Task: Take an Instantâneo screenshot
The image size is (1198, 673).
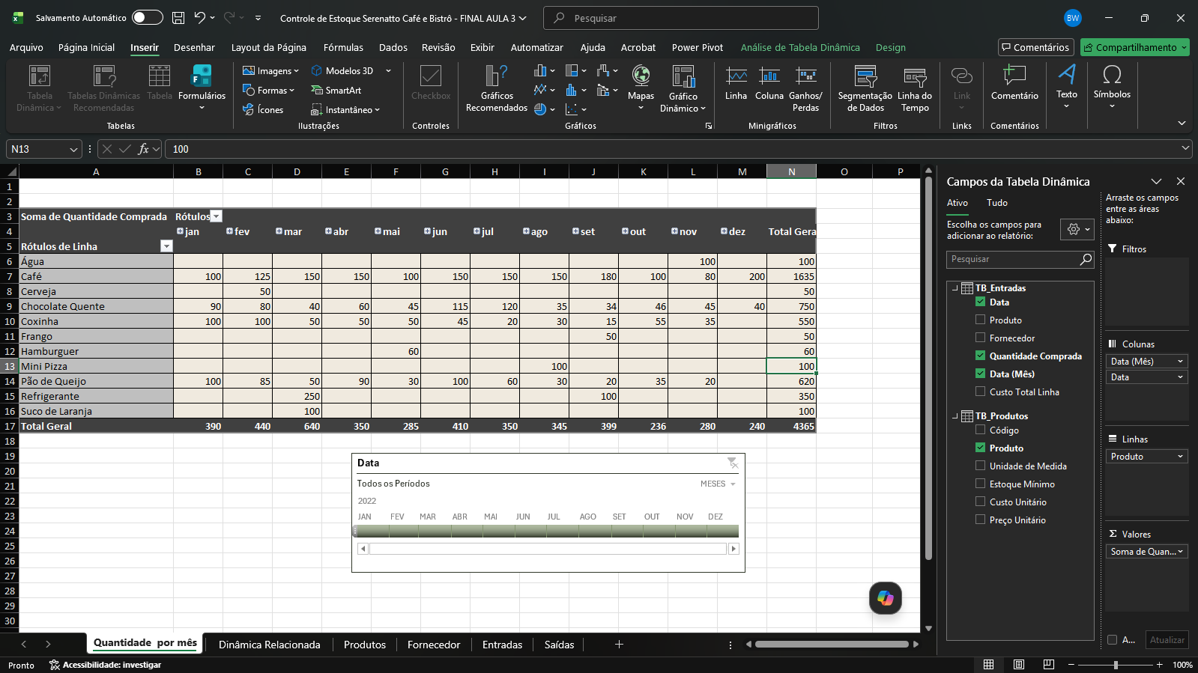Action: (x=345, y=110)
